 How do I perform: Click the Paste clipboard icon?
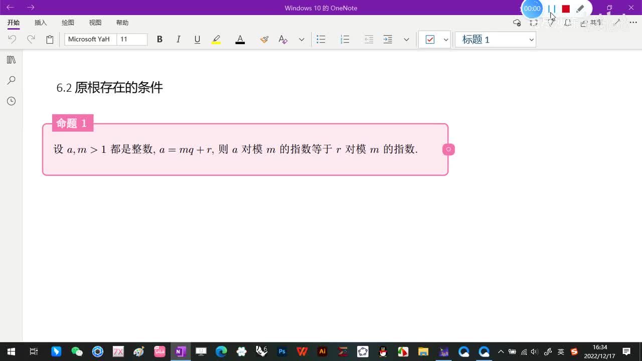point(50,39)
